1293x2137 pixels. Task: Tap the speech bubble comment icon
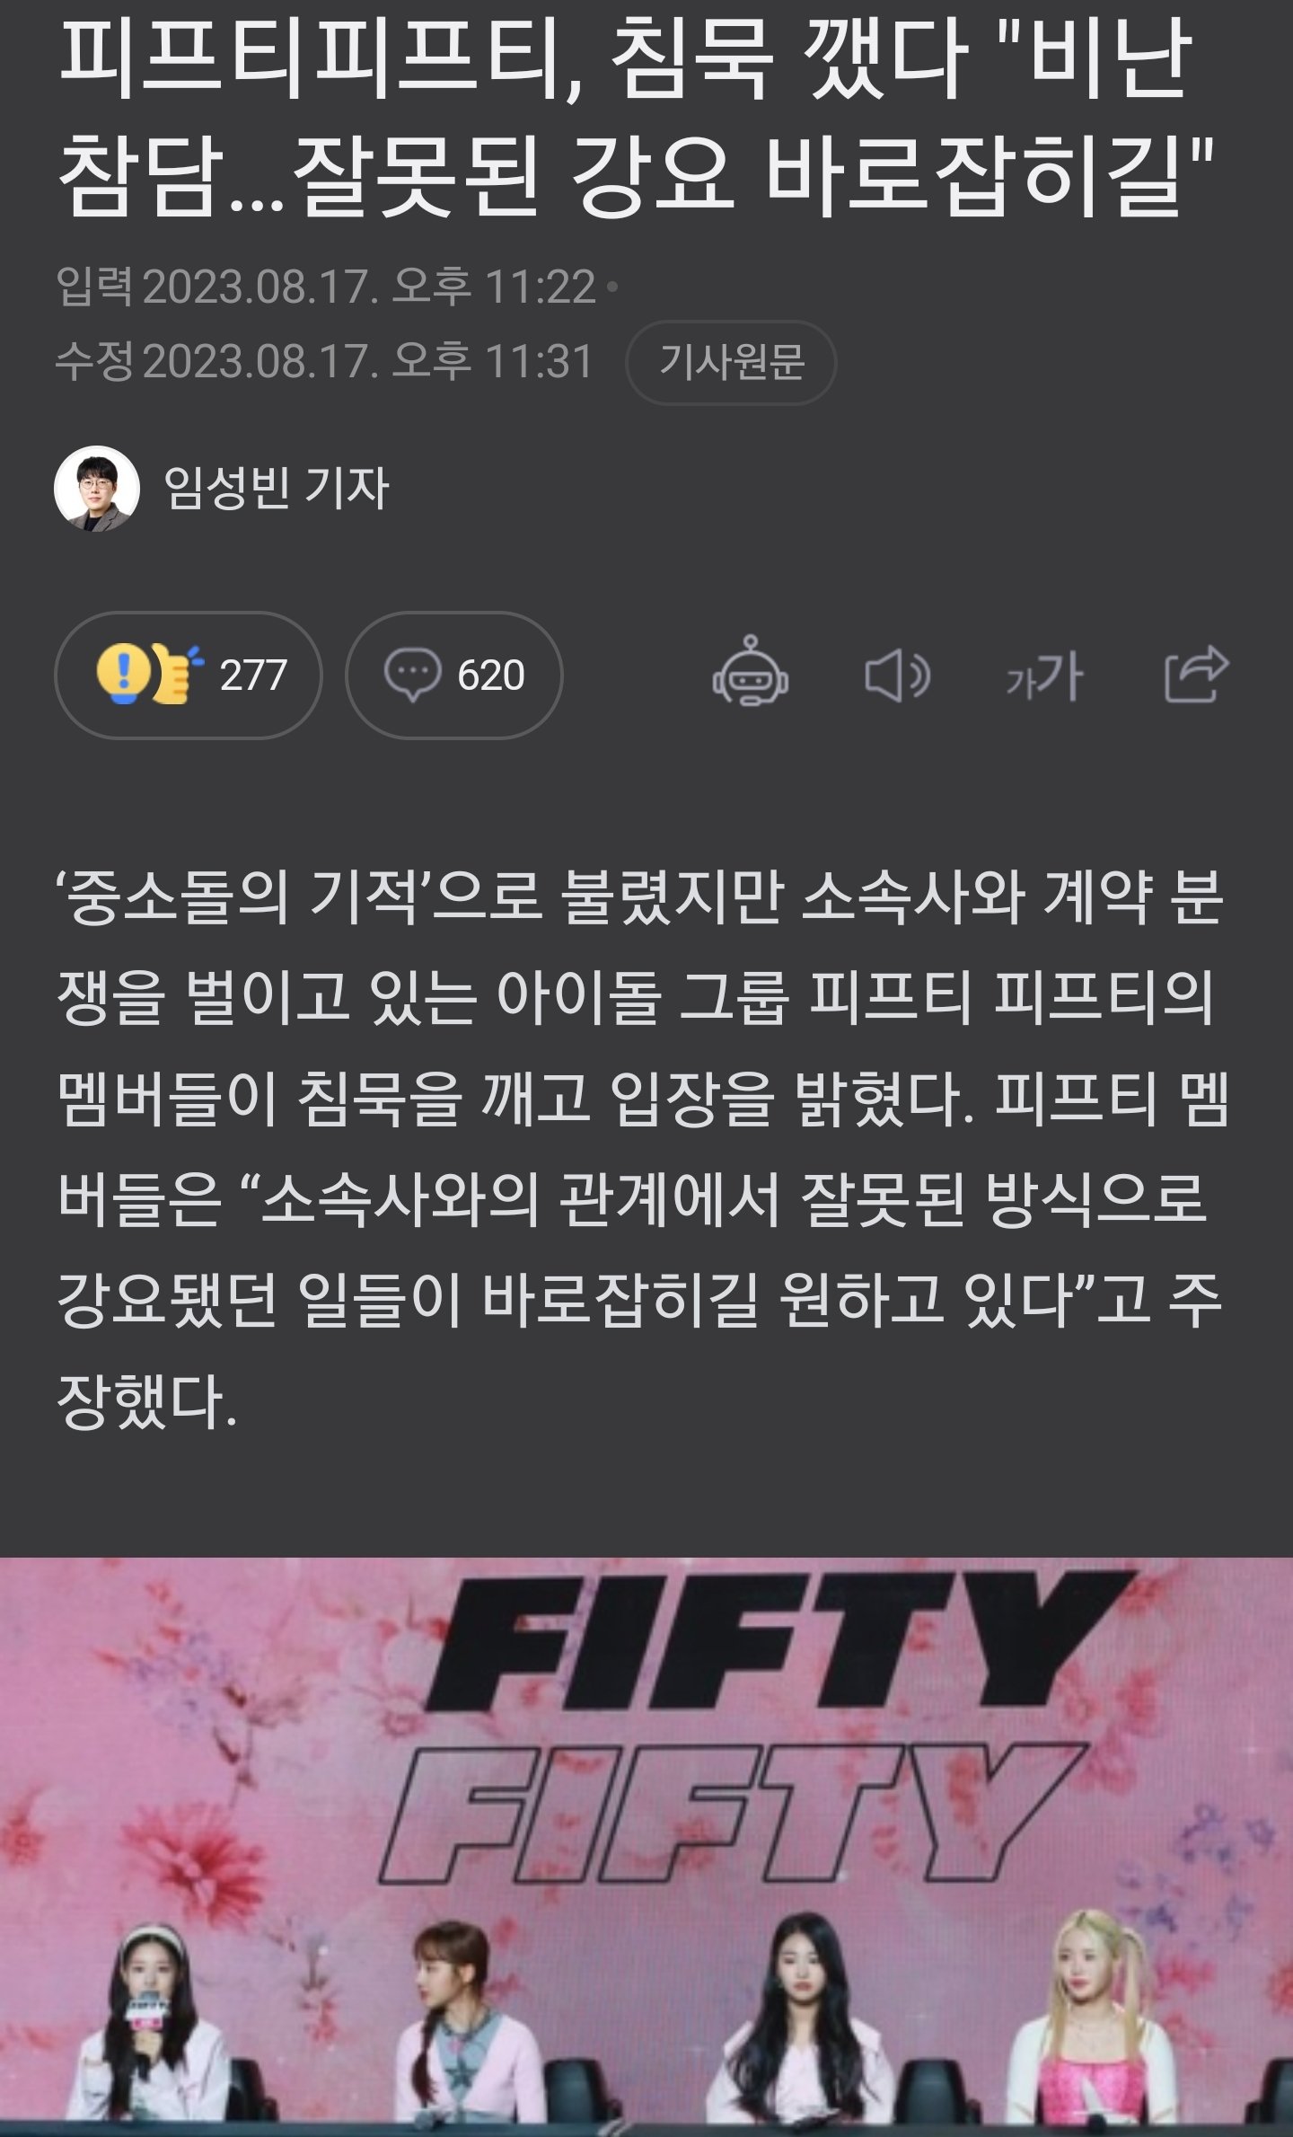pyautogui.click(x=412, y=675)
